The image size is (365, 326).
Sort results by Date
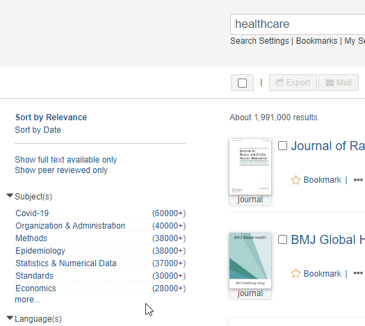pos(38,130)
